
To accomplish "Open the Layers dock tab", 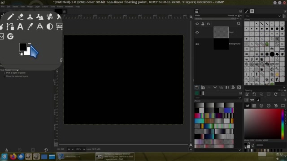I will (197, 11).
